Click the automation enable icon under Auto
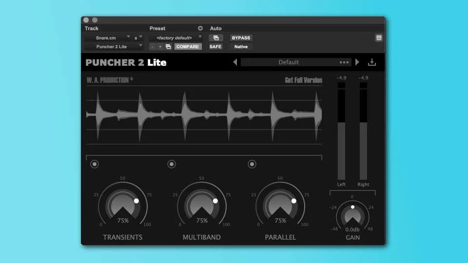 (216, 38)
